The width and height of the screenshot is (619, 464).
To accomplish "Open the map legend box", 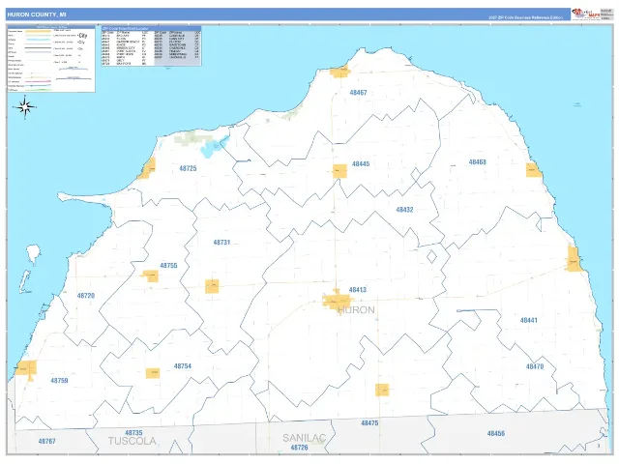I will point(51,58).
